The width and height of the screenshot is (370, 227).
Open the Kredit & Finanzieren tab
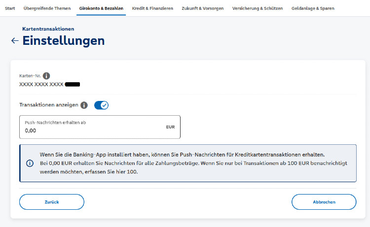coord(152,8)
